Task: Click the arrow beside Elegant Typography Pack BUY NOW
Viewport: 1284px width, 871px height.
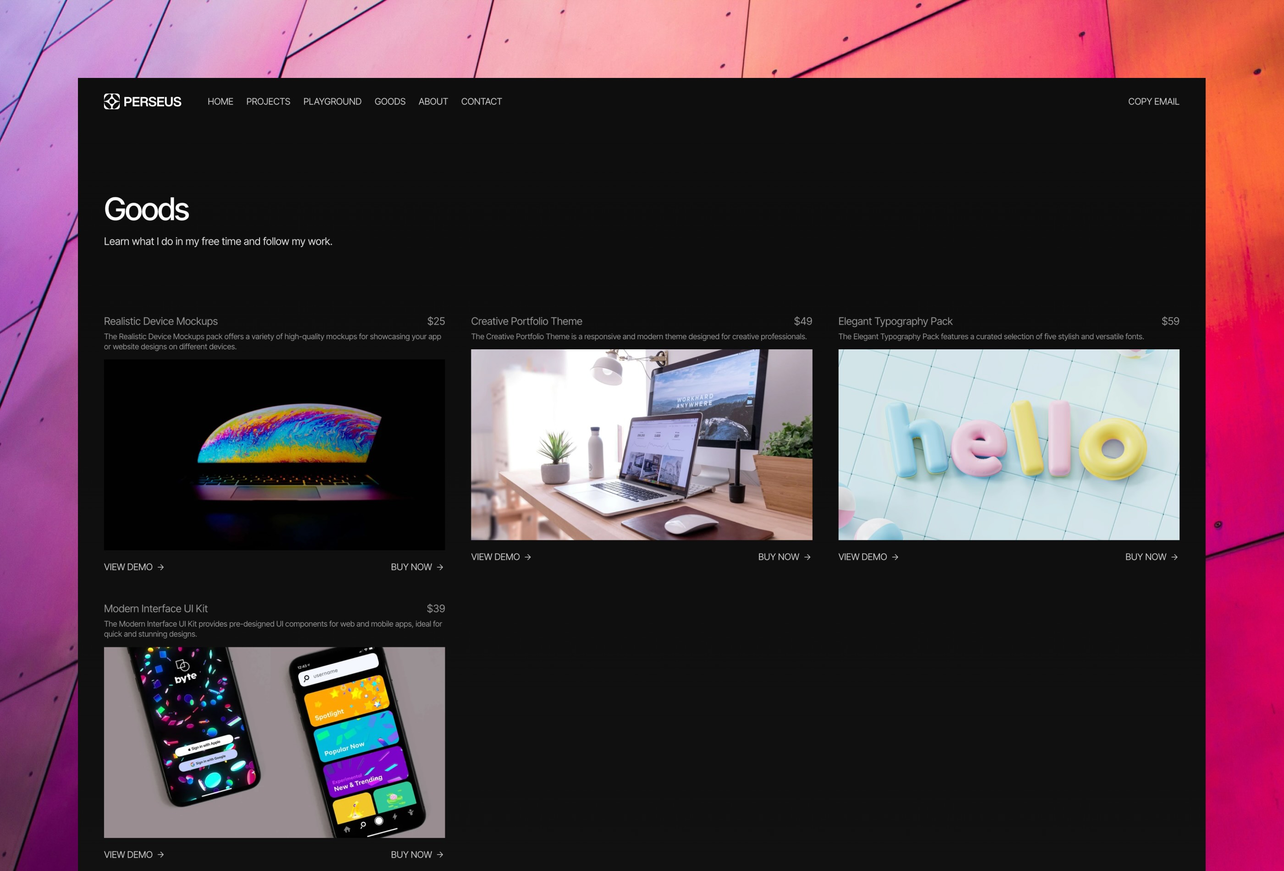Action: [x=1174, y=557]
